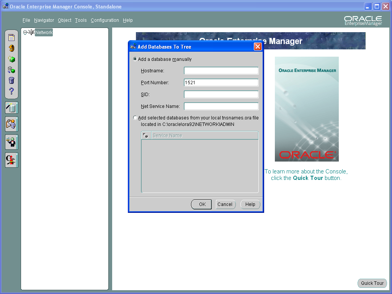The width and height of the screenshot is (392, 294).
Task: Click the Service Name column header
Action: tap(205, 136)
